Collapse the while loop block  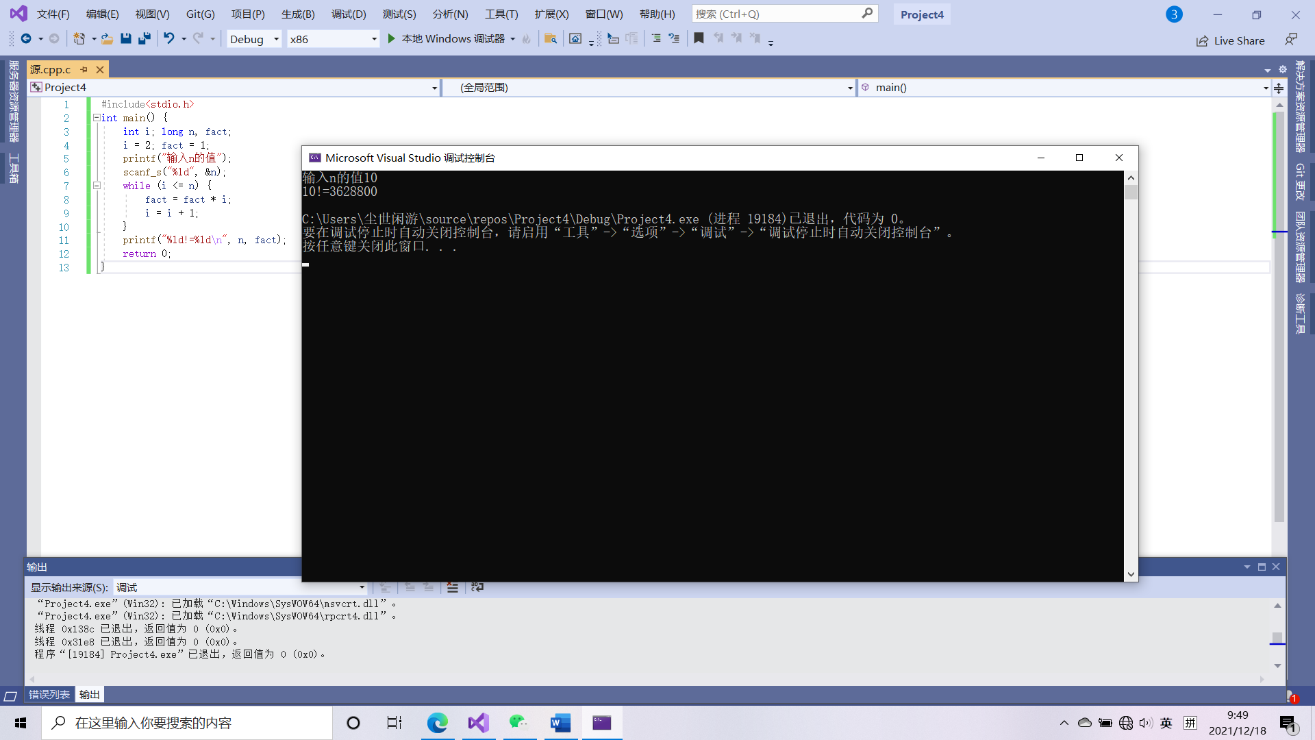click(x=97, y=186)
